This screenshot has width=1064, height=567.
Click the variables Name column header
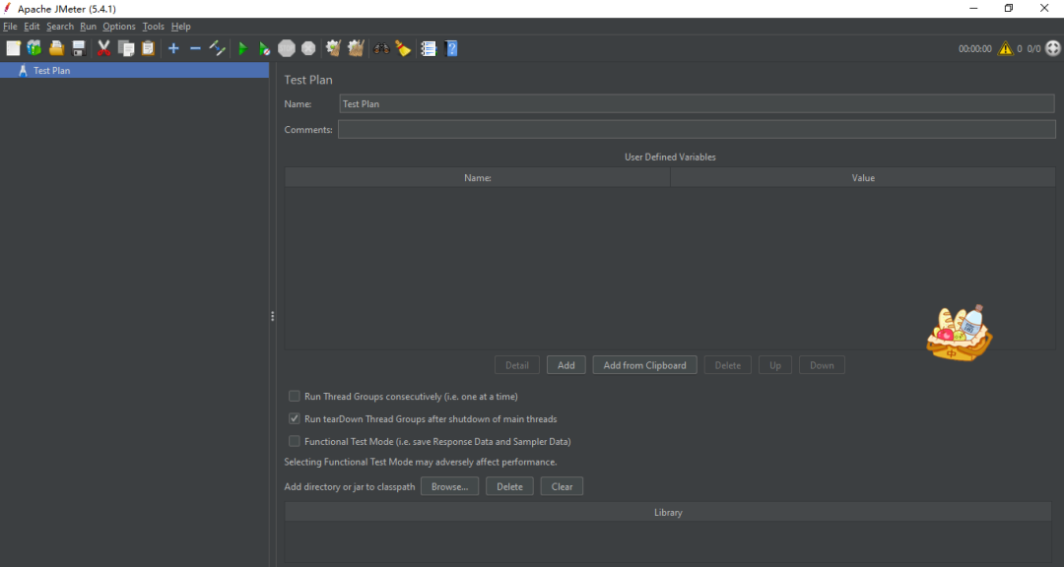478,178
